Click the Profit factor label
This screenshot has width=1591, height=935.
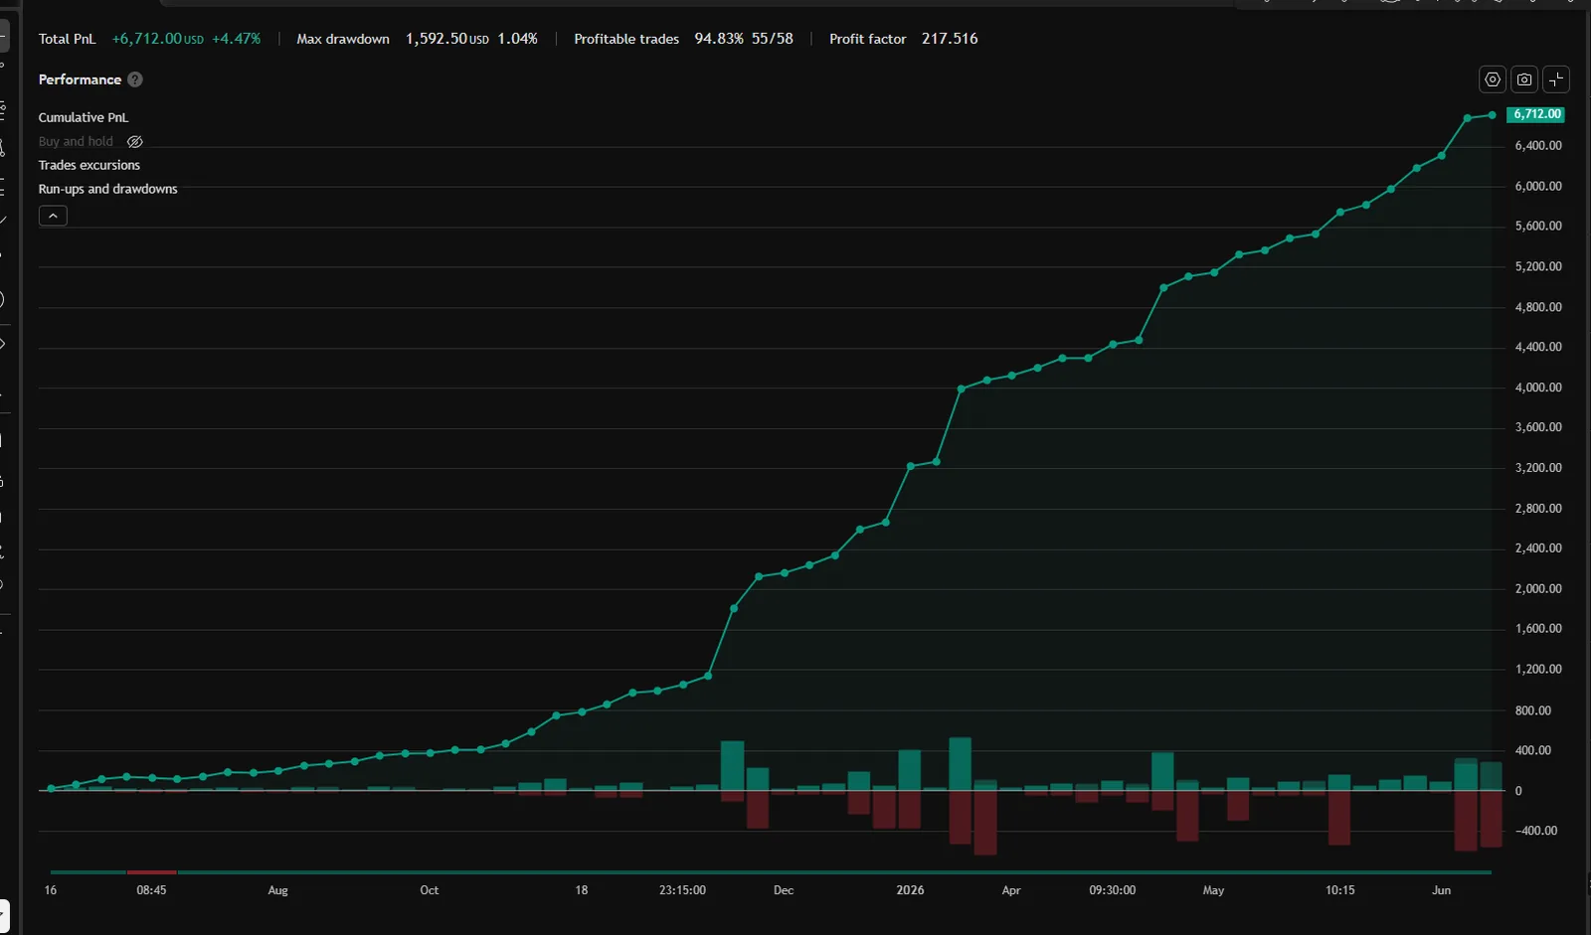(868, 39)
